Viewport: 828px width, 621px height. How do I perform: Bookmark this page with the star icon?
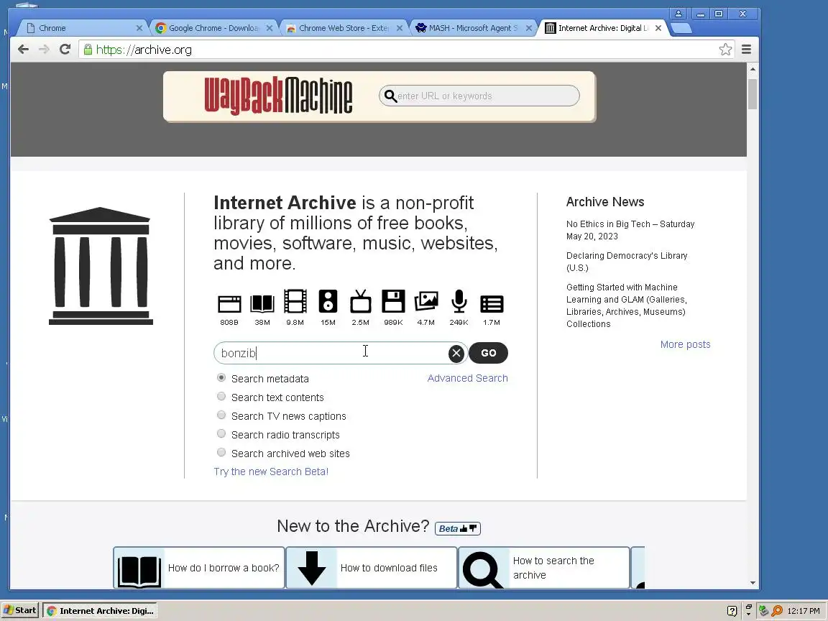pyautogui.click(x=725, y=49)
